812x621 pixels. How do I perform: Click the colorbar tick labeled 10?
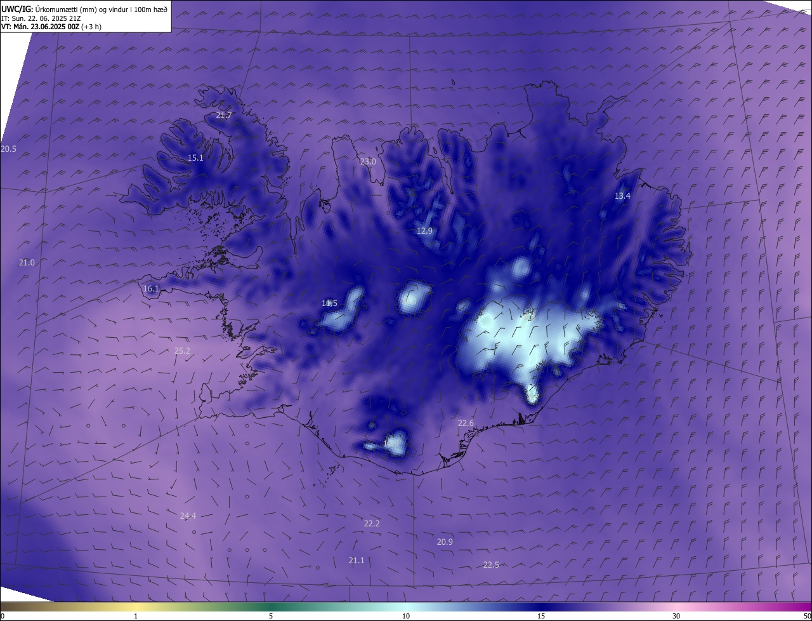tap(406, 616)
